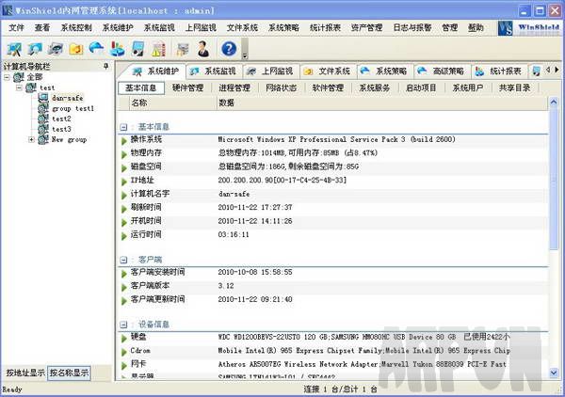565x397 pixels.
Task: Click the first monitor icon in main toolbar
Action: click(x=14, y=48)
